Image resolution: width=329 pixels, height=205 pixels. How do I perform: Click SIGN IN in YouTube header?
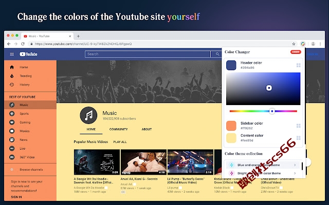312,54
